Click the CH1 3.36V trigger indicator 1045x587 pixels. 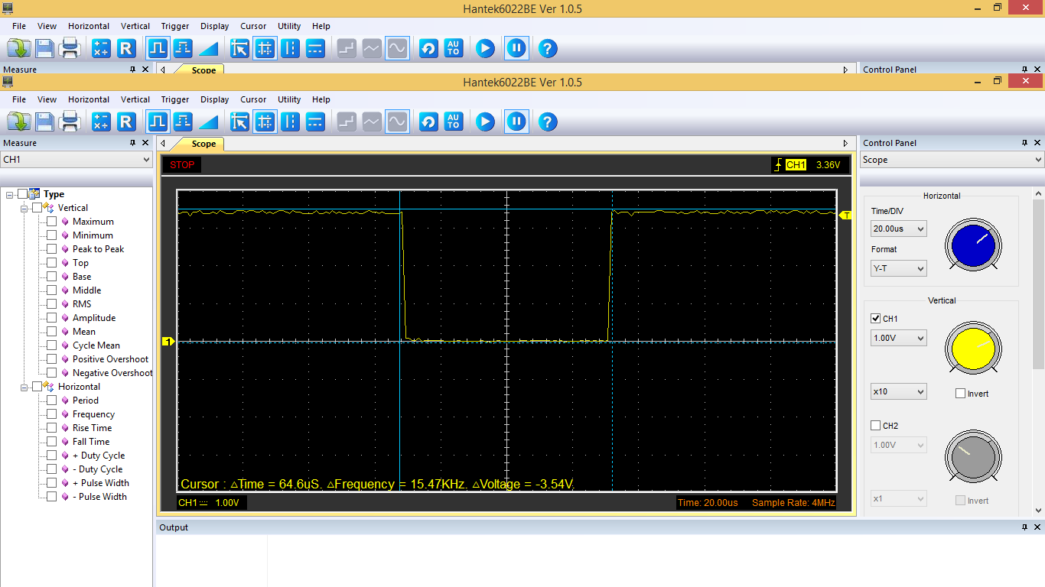809,164
